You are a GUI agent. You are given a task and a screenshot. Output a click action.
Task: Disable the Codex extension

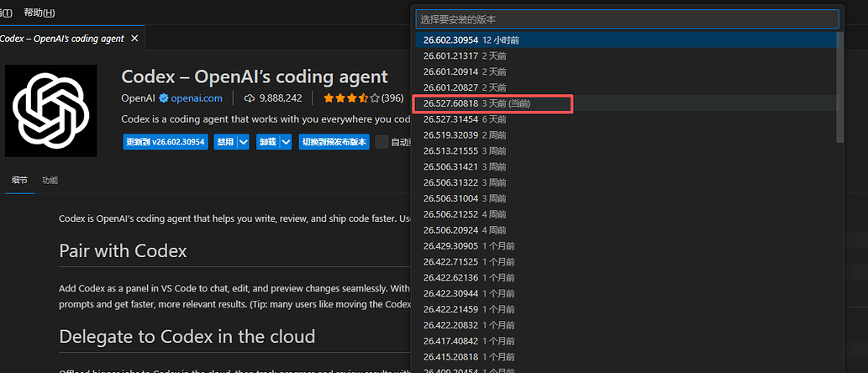click(x=225, y=142)
